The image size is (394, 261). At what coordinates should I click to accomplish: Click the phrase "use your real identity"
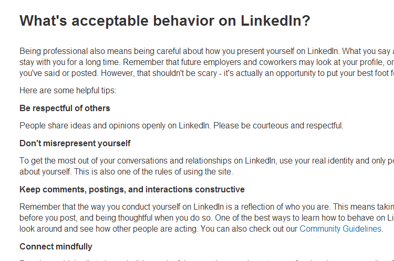click(316, 160)
